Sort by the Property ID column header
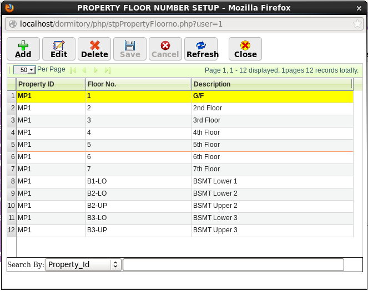The height and width of the screenshot is (291, 368). pyautogui.click(x=51, y=84)
